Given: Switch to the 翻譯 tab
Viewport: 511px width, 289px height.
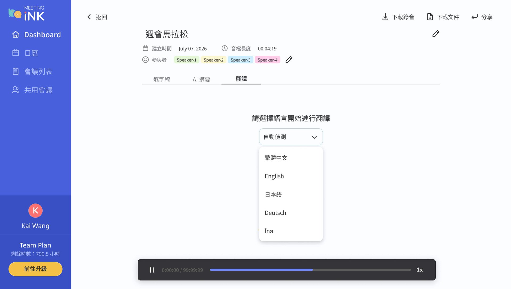Looking at the screenshot, I should tap(241, 79).
